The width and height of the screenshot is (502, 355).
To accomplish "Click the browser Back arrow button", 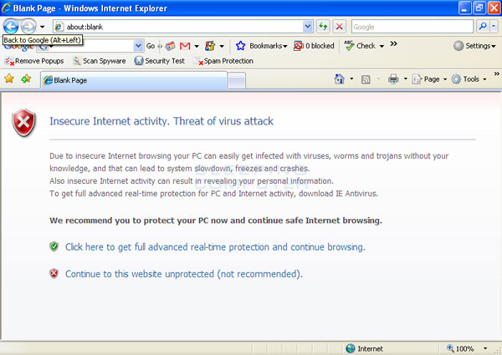I will coord(11,27).
